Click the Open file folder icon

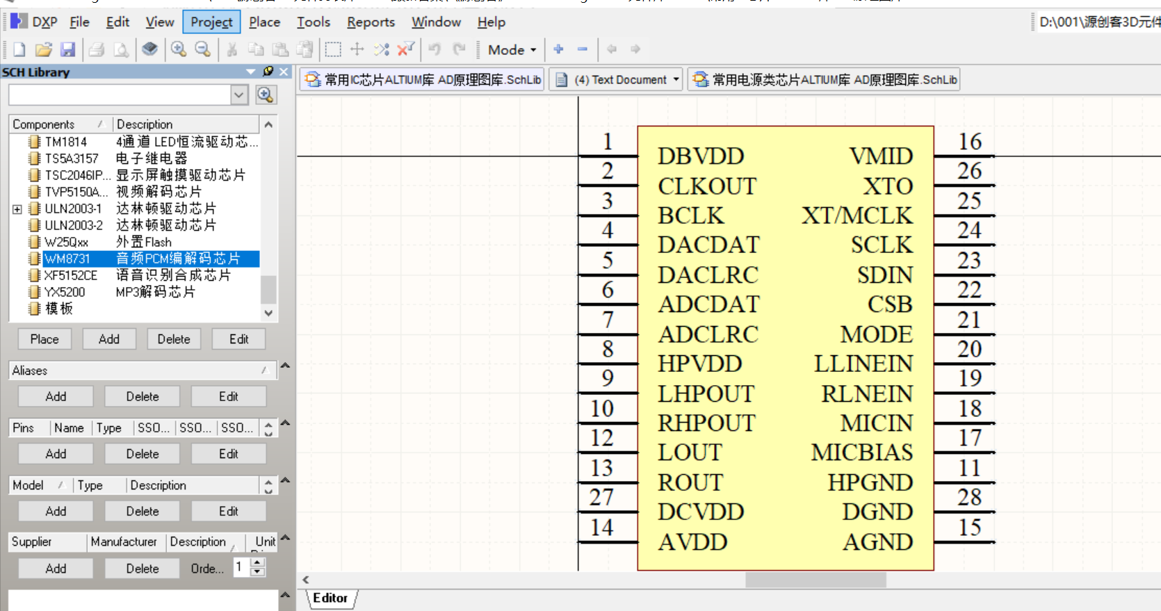click(43, 49)
